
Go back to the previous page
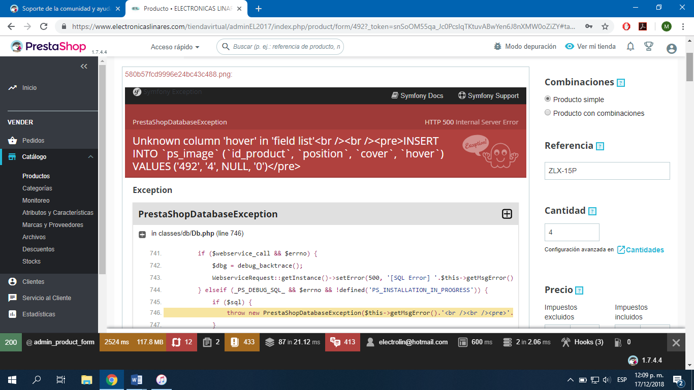pyautogui.click(x=11, y=26)
